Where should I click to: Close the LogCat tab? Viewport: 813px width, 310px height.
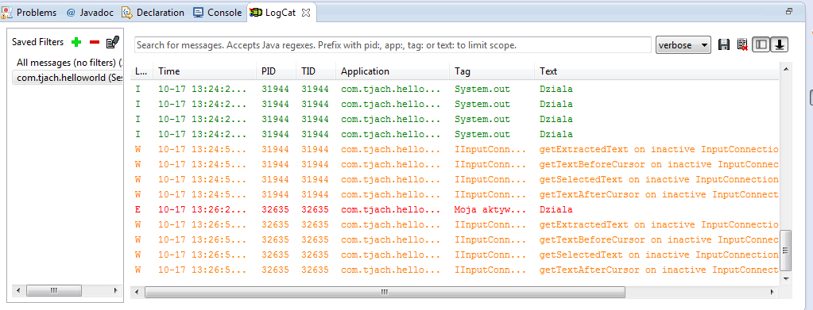306,13
